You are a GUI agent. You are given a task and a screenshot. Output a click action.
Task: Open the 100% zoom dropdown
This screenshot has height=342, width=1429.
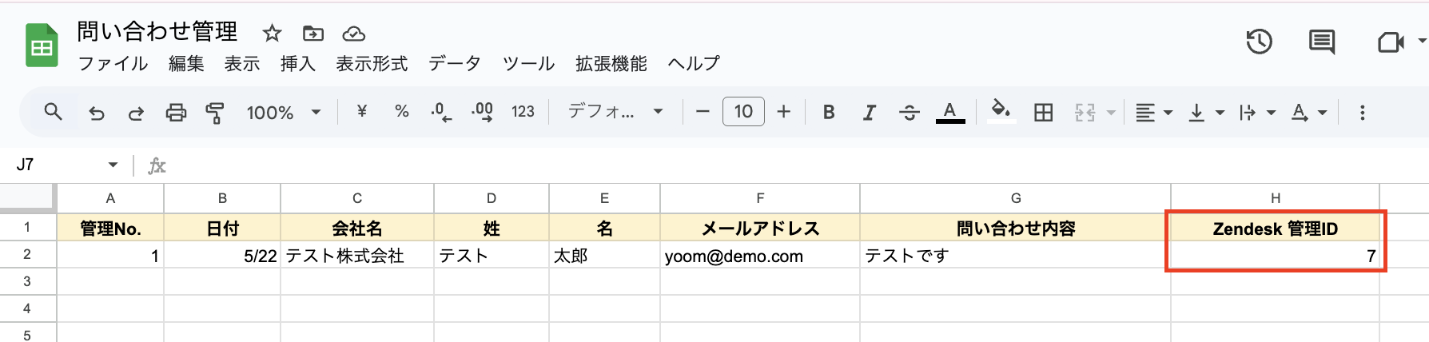click(x=283, y=113)
